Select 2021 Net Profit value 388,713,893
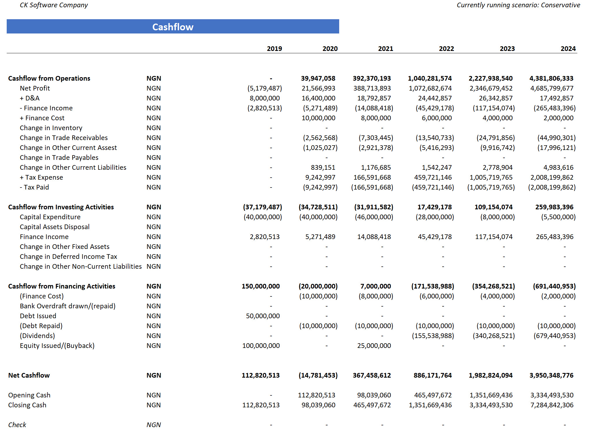Viewport: 614px width, 444px height. click(x=372, y=88)
